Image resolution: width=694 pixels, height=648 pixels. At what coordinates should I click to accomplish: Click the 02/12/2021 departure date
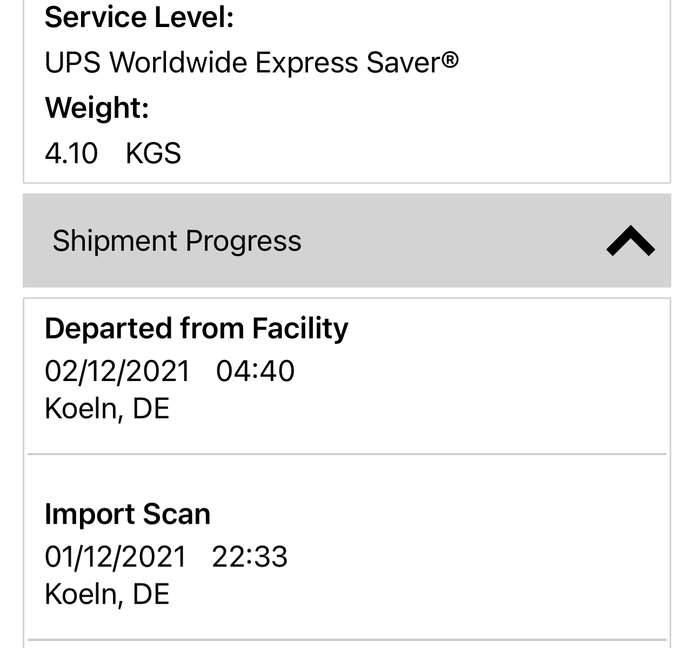coord(117,371)
